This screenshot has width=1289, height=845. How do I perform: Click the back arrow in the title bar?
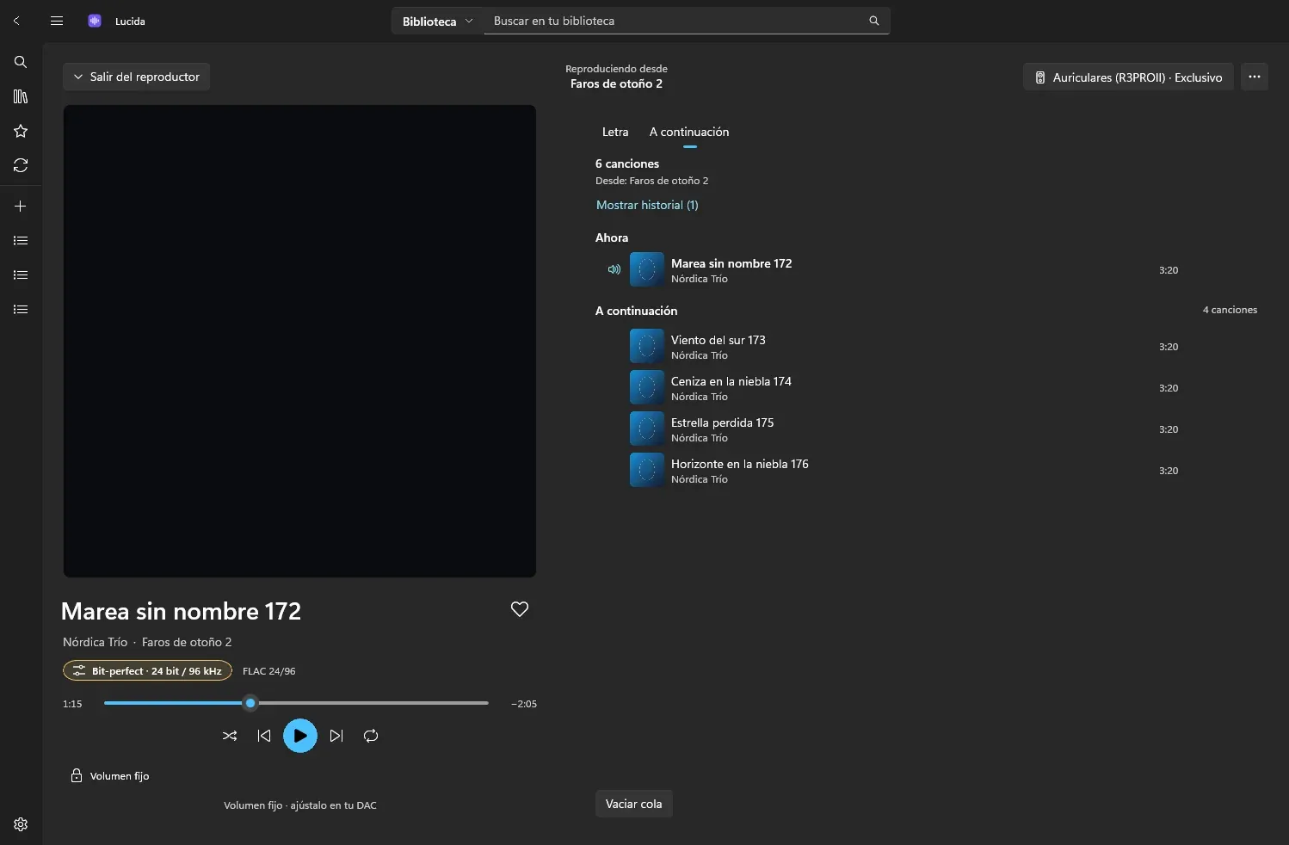pos(16,21)
